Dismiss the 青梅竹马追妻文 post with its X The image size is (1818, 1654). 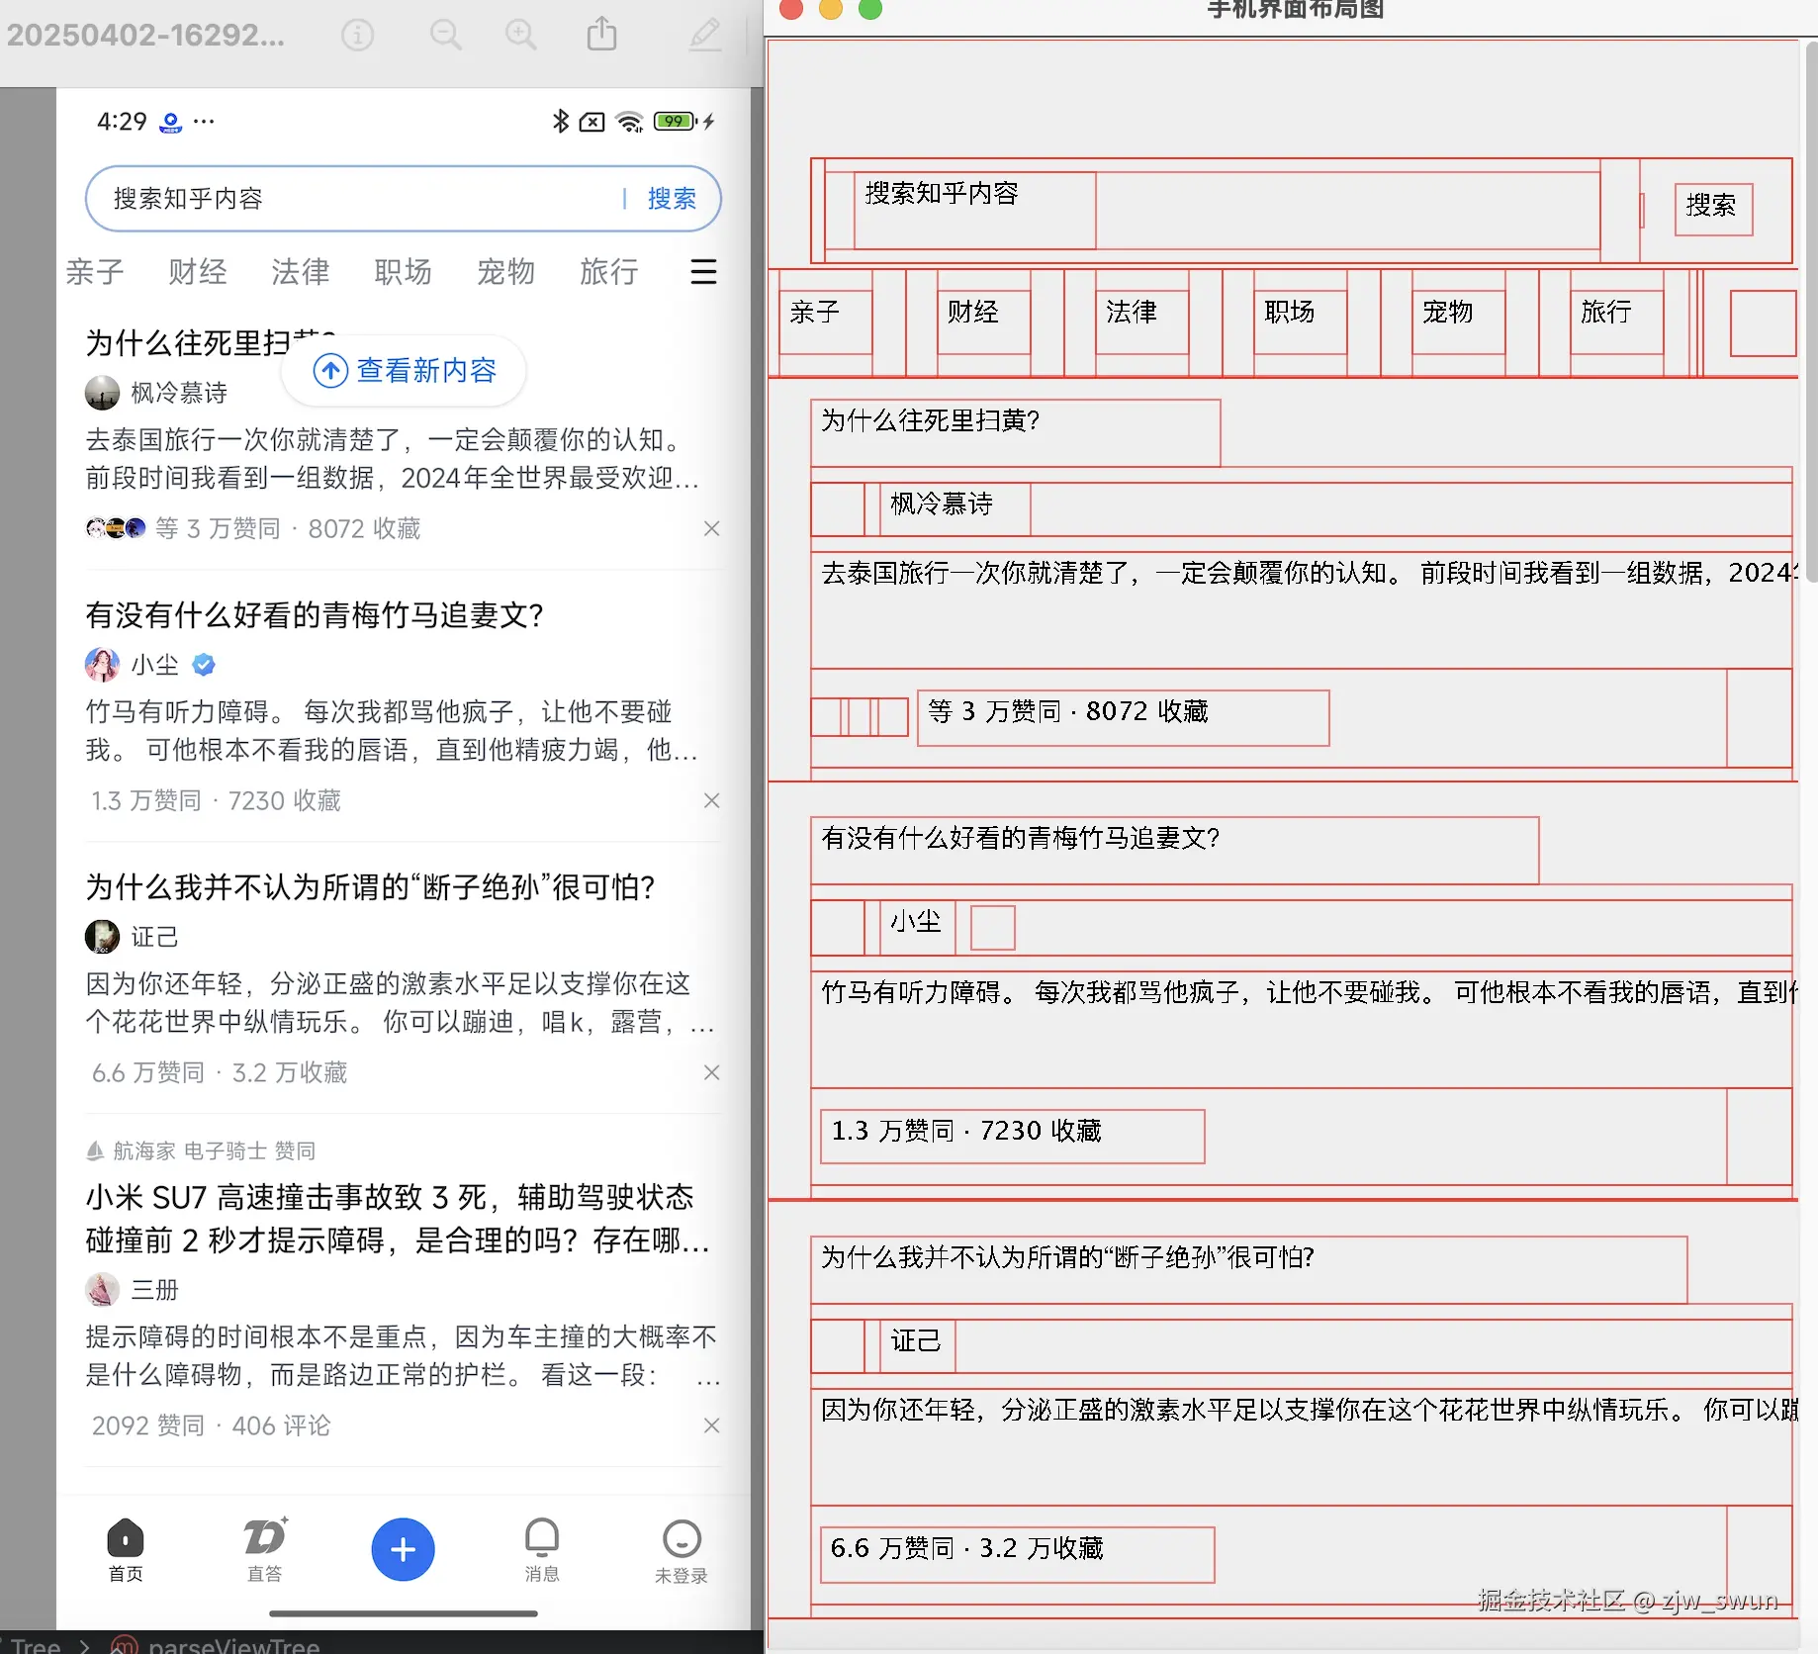coord(711,800)
